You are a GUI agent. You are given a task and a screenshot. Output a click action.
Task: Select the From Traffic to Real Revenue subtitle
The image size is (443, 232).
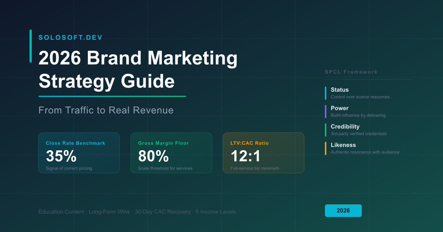(x=106, y=110)
